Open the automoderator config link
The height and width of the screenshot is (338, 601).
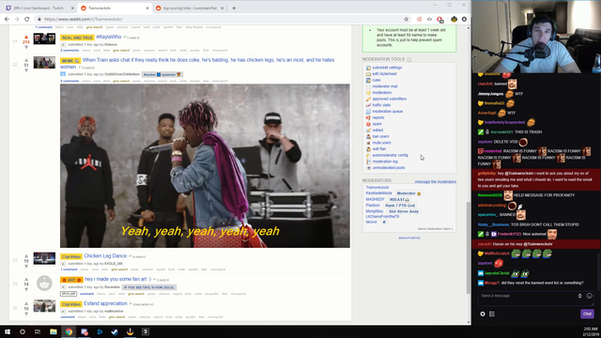coord(391,155)
